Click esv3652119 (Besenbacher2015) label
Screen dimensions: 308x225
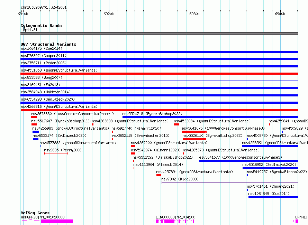141,135
